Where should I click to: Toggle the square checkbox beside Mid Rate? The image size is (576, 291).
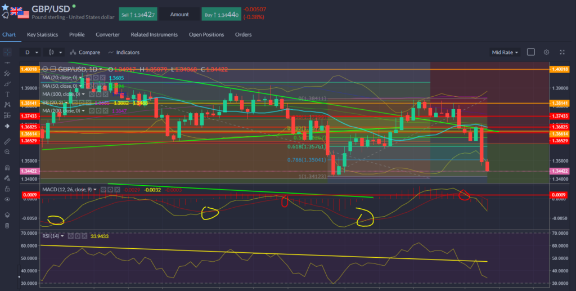click(530, 52)
